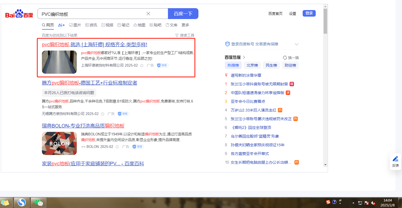Select the 北京榜 ranking filter
This screenshot has width=402, height=208.
[252, 65]
